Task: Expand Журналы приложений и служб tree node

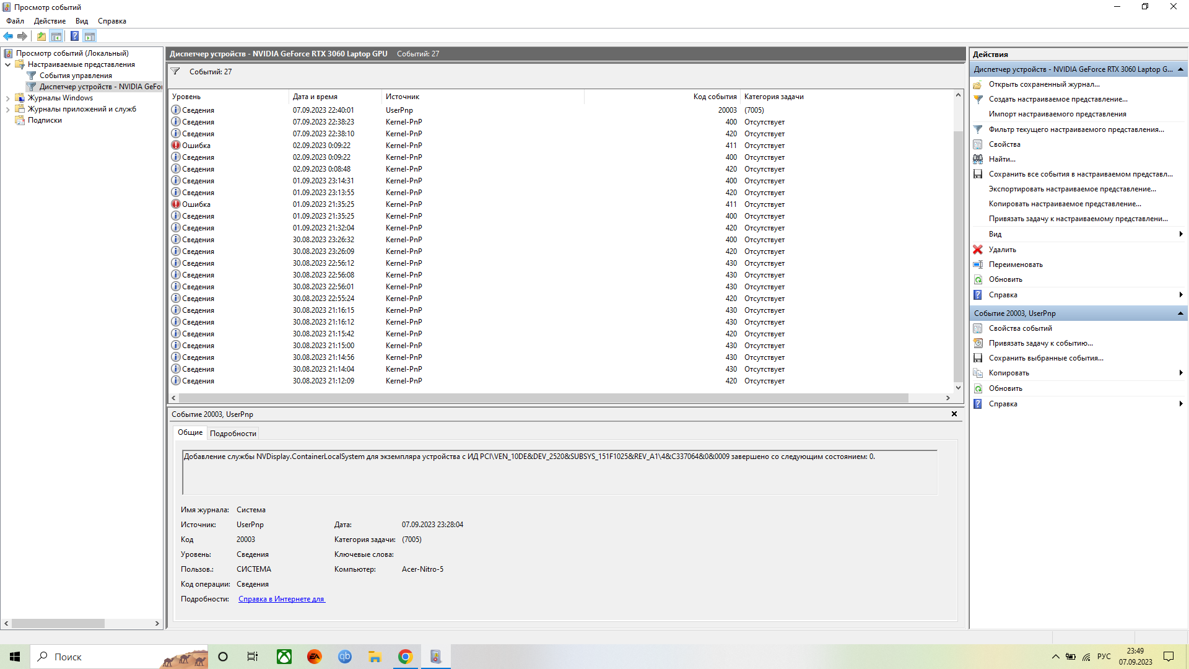Action: 7,109
